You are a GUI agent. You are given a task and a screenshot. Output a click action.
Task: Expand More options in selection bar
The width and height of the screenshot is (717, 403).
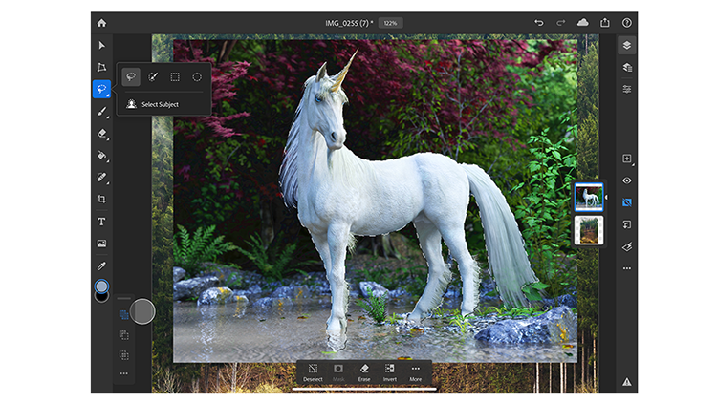[415, 371]
